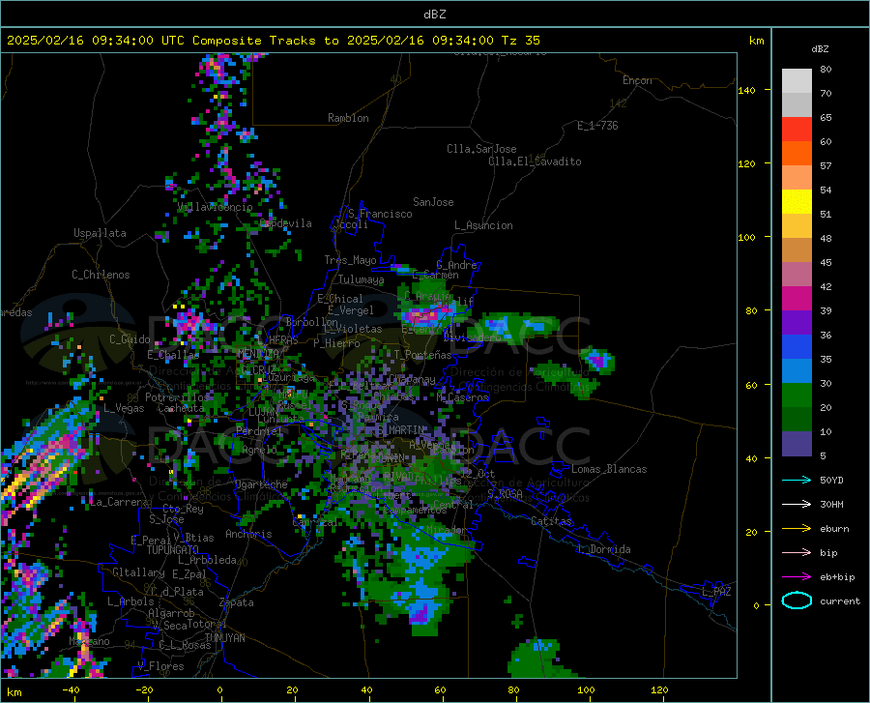Click the blue 36 dBZ color swatch
The height and width of the screenshot is (703, 870).
[797, 346]
